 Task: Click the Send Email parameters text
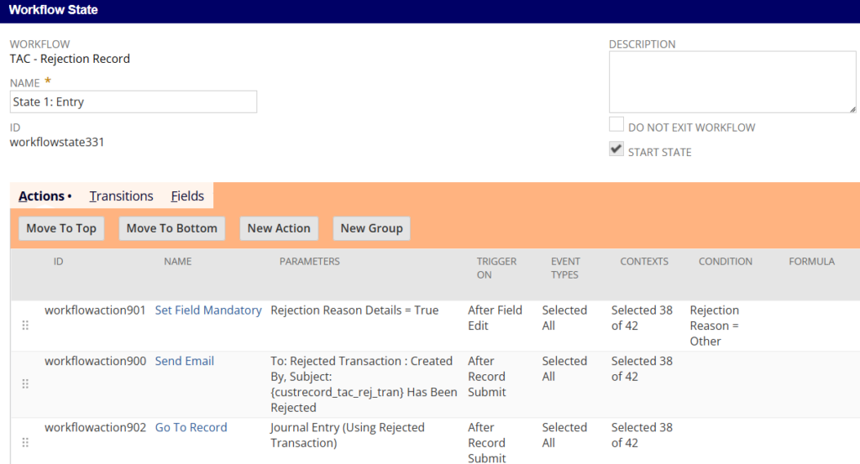click(364, 384)
